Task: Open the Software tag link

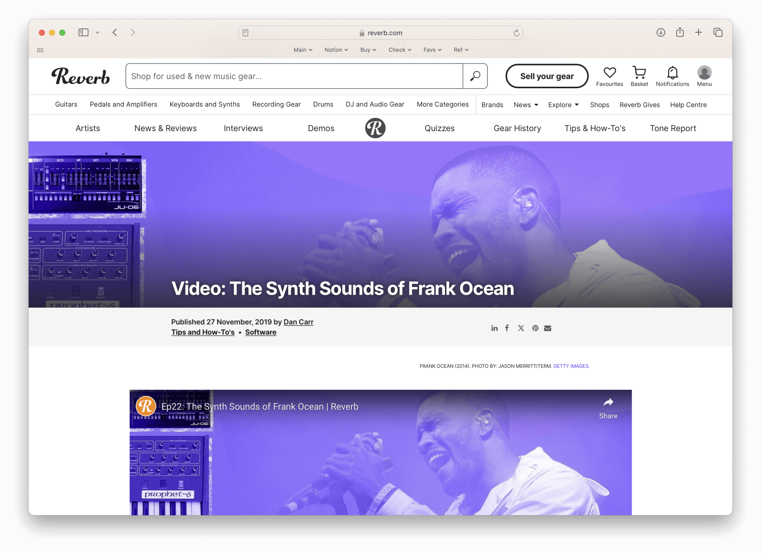Action: click(x=261, y=332)
